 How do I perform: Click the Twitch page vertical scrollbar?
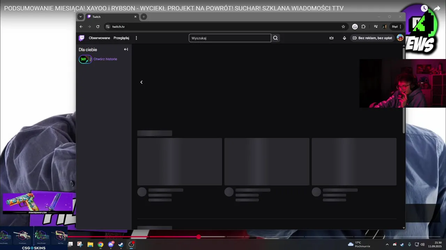[x=404, y=90]
